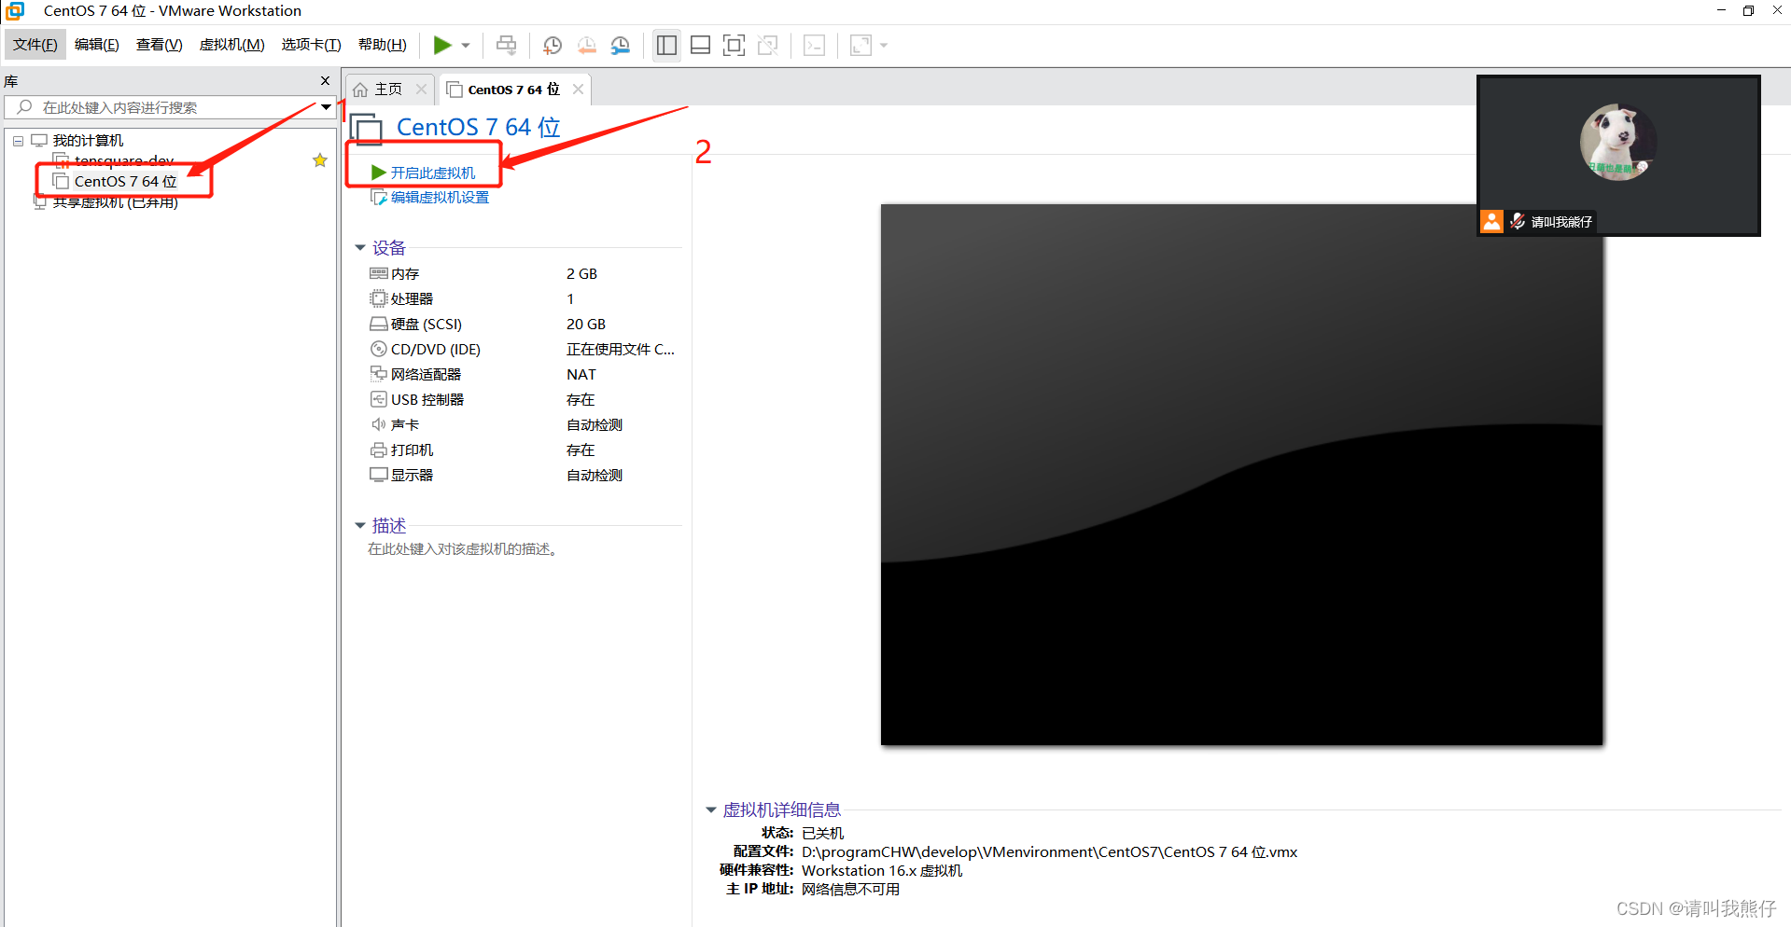
Task: Toggle the favorite star on tensquare-dev
Action: point(320,159)
